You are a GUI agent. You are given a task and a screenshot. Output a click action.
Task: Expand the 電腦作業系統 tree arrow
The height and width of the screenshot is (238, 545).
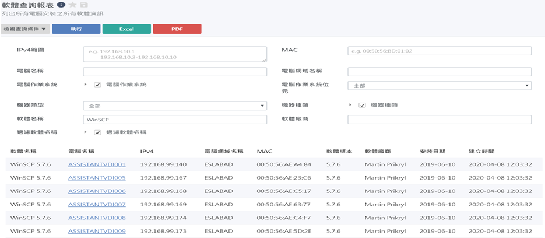click(x=85, y=85)
